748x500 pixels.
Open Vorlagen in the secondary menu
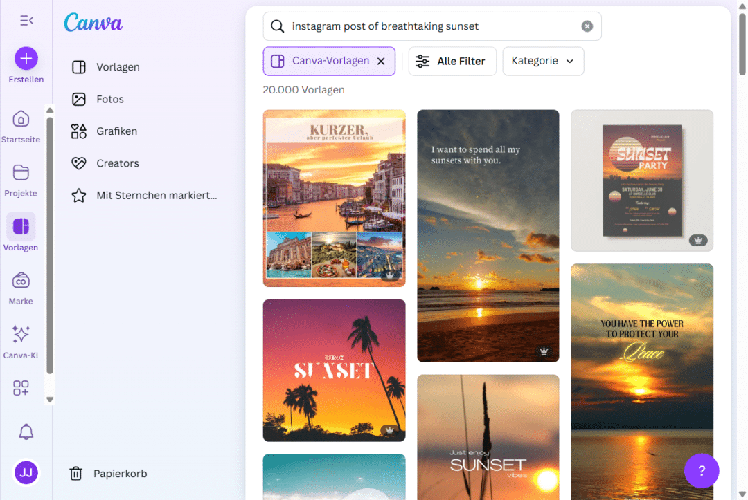tap(106, 66)
